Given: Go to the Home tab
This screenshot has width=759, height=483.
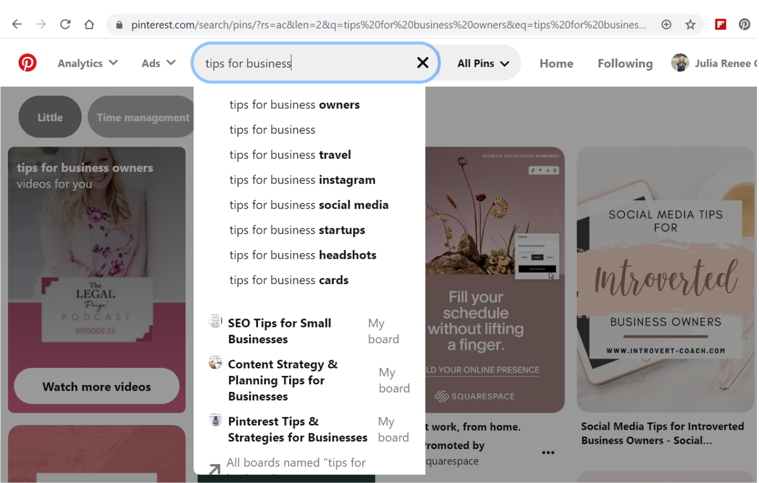Looking at the screenshot, I should click(x=556, y=63).
